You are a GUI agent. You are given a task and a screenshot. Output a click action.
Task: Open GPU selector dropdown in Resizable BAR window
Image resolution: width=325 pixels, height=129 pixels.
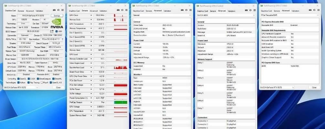277,88
